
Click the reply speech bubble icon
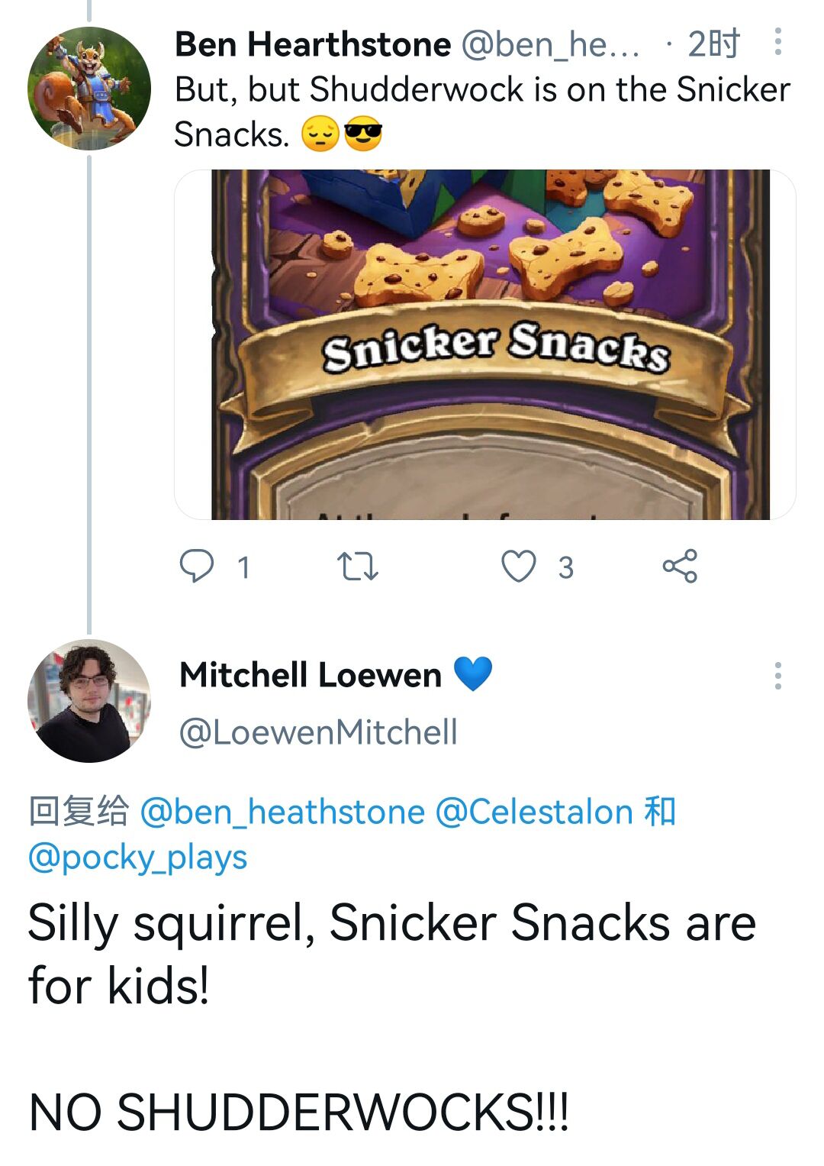click(196, 567)
